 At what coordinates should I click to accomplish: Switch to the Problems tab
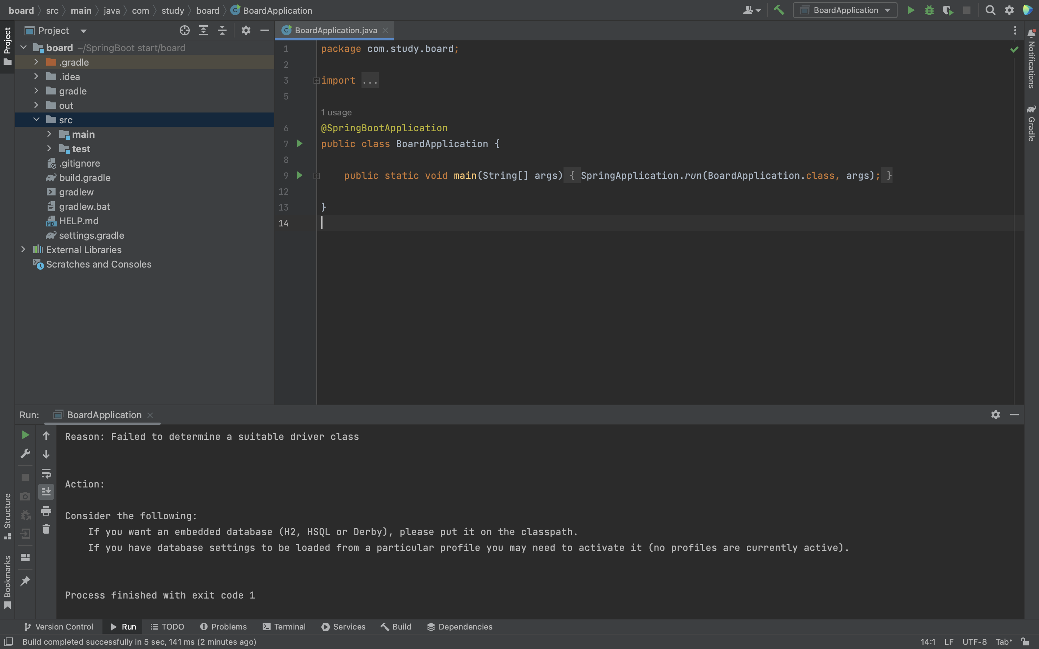click(223, 627)
